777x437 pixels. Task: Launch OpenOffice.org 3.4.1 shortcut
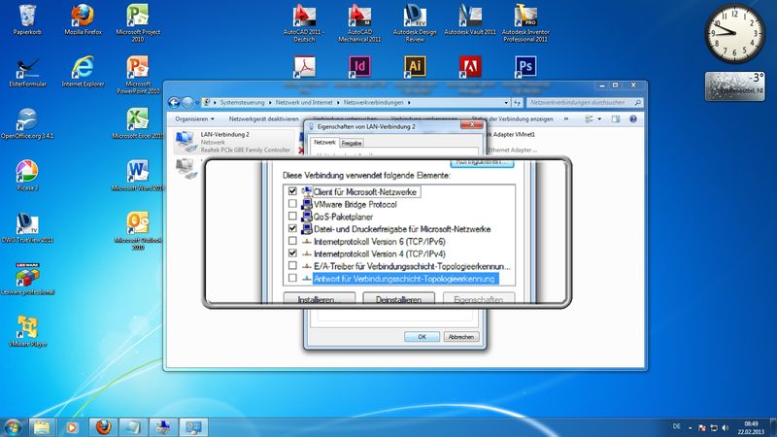click(26, 121)
